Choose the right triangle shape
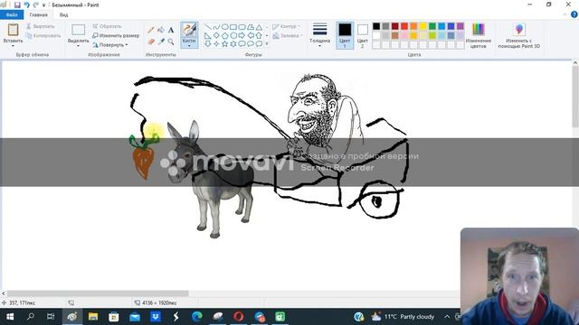The width and height of the screenshot is (579, 325). (x=208, y=36)
